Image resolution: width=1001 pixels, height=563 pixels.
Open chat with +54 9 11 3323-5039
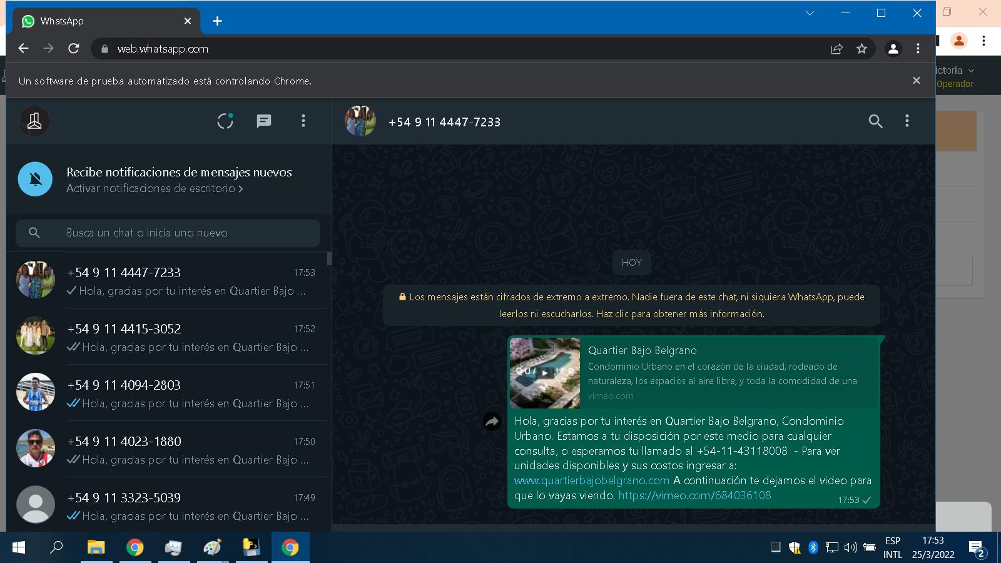167,504
